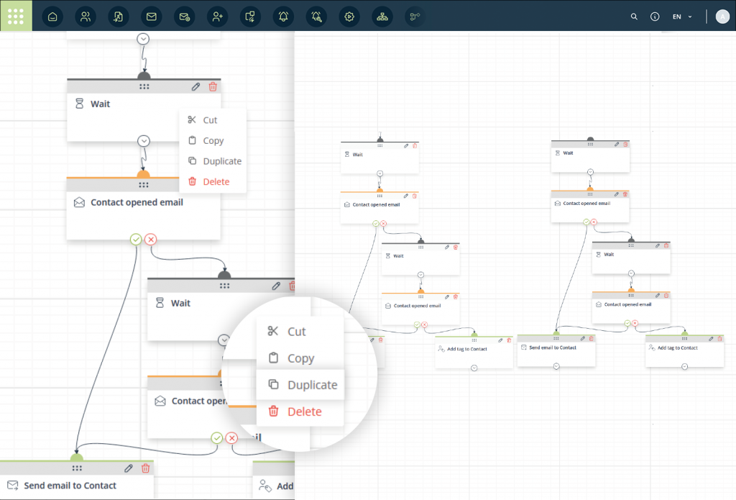Click red X of the partially hidden Contact node
The image size is (736, 500).
click(231, 438)
